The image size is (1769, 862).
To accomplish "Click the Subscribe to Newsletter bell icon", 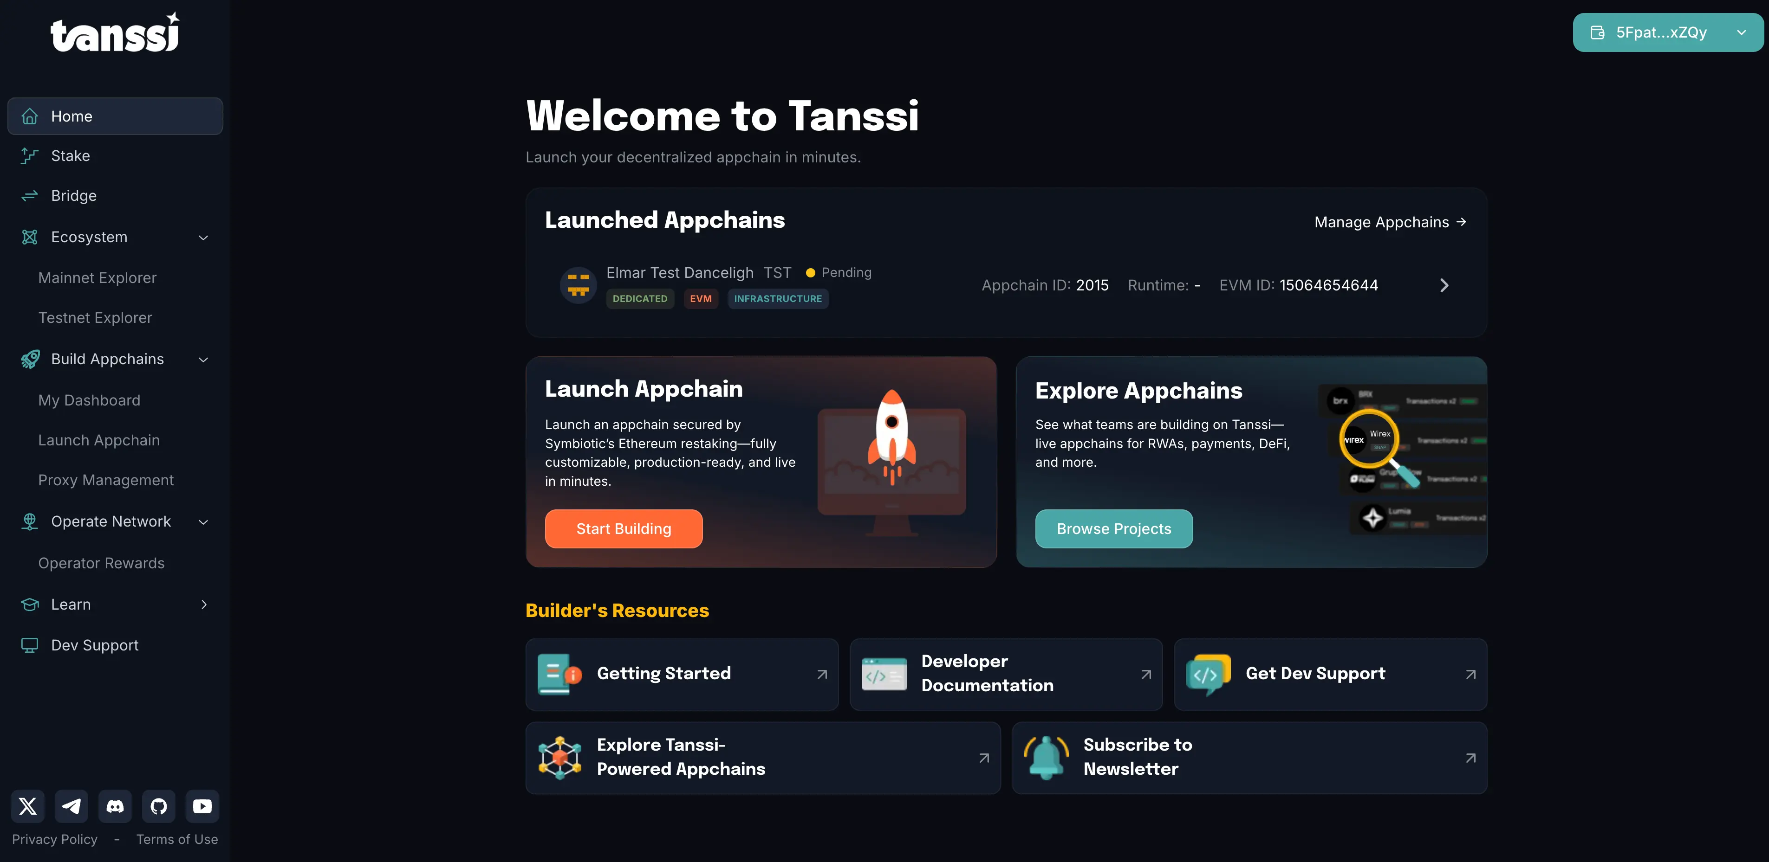I will (x=1046, y=758).
